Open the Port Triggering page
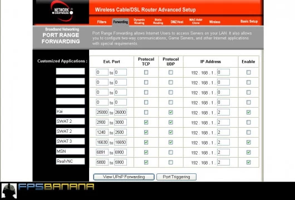The image size is (295, 200). point(176,177)
